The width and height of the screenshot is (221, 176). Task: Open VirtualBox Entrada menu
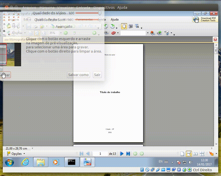click(x=83, y=7)
